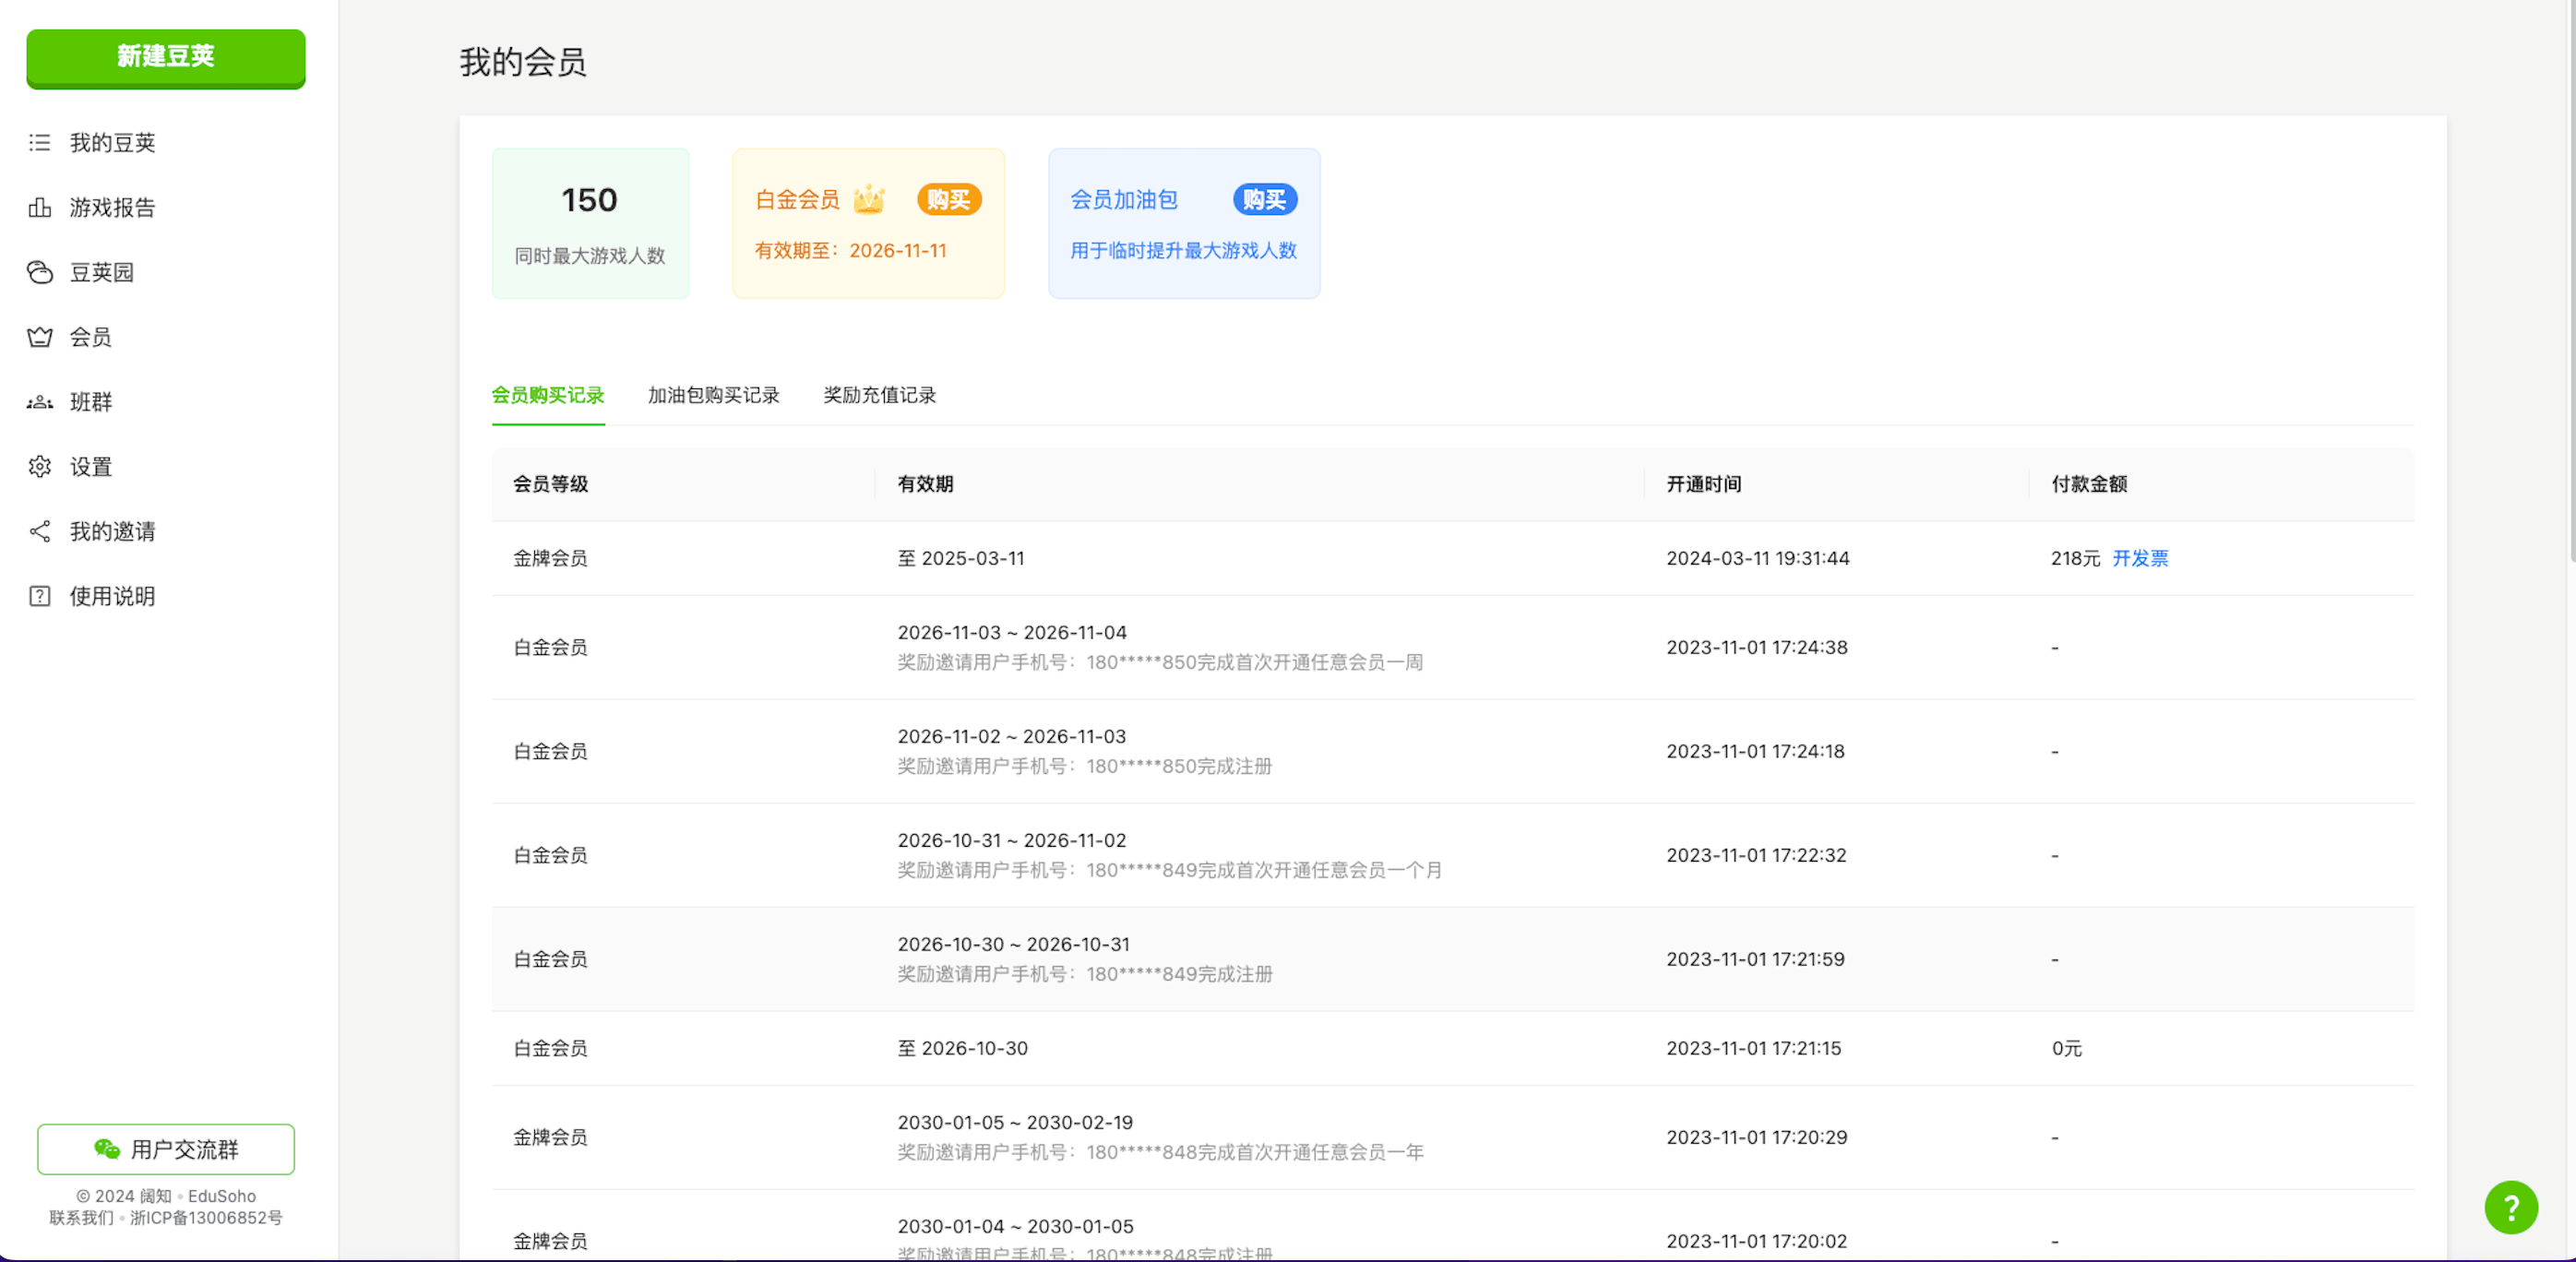Click 2026-10-30 ~ 2026-10-31 validity text
The height and width of the screenshot is (1262, 2576).
pyautogui.click(x=1014, y=945)
